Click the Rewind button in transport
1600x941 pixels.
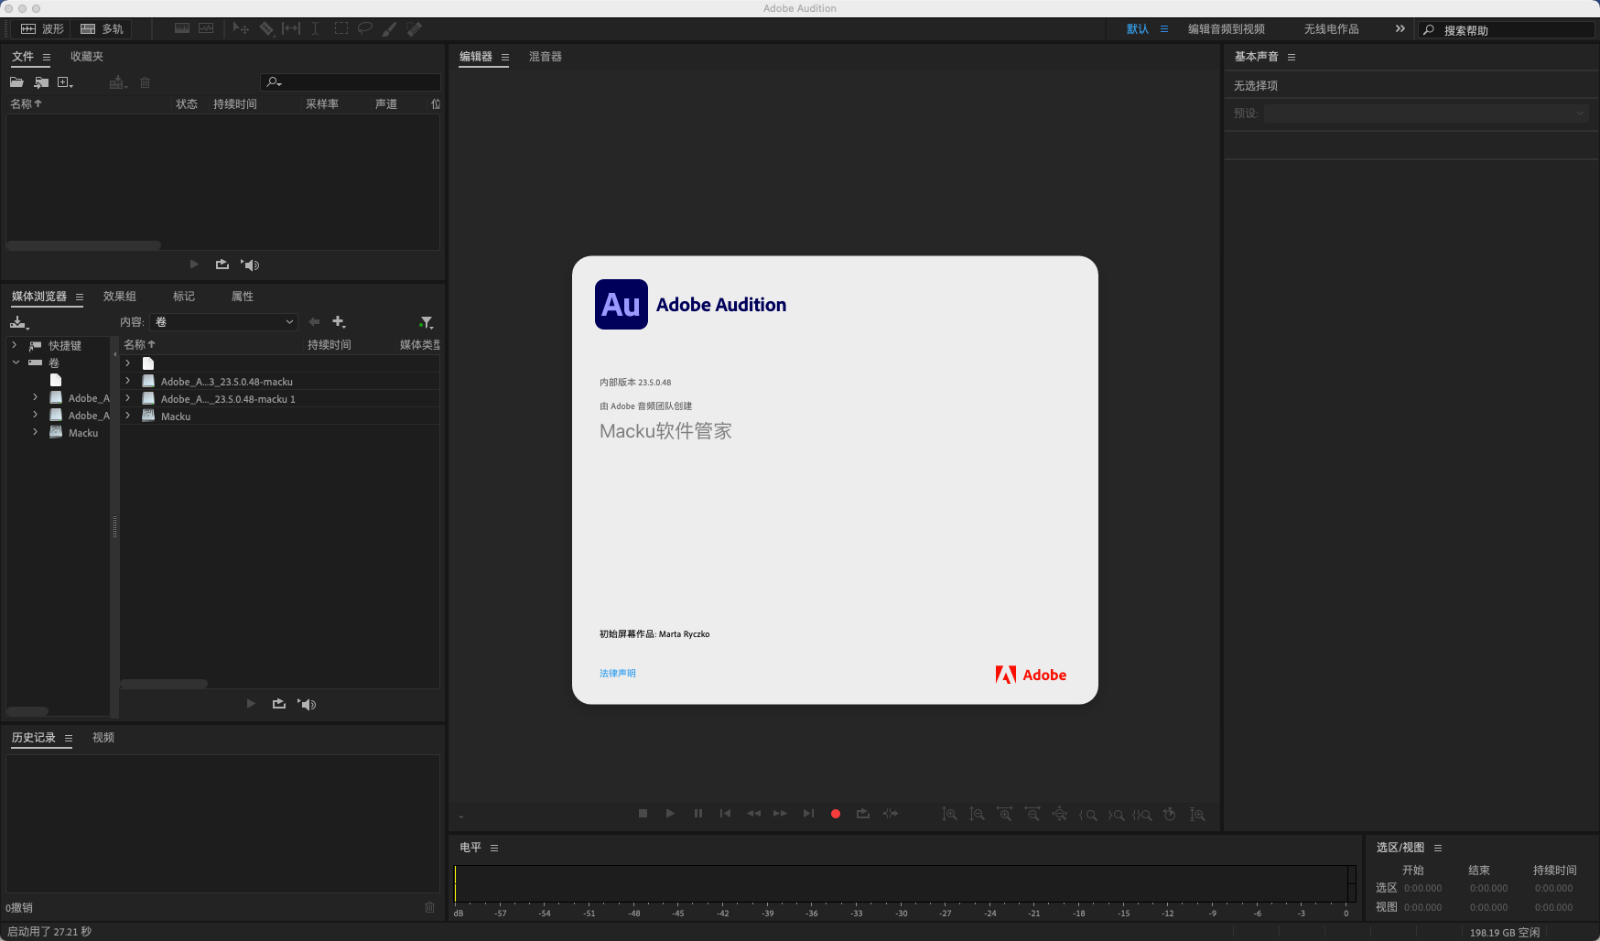click(753, 813)
